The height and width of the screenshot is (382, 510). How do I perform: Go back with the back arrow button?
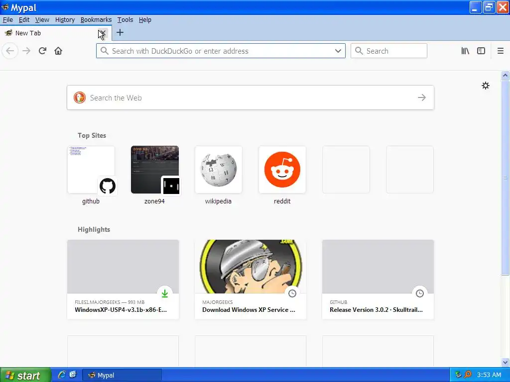tap(10, 51)
